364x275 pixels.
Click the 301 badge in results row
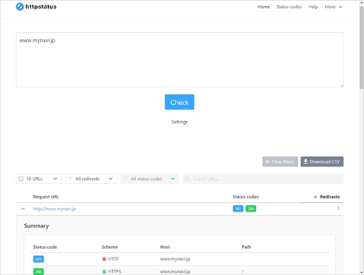click(238, 209)
